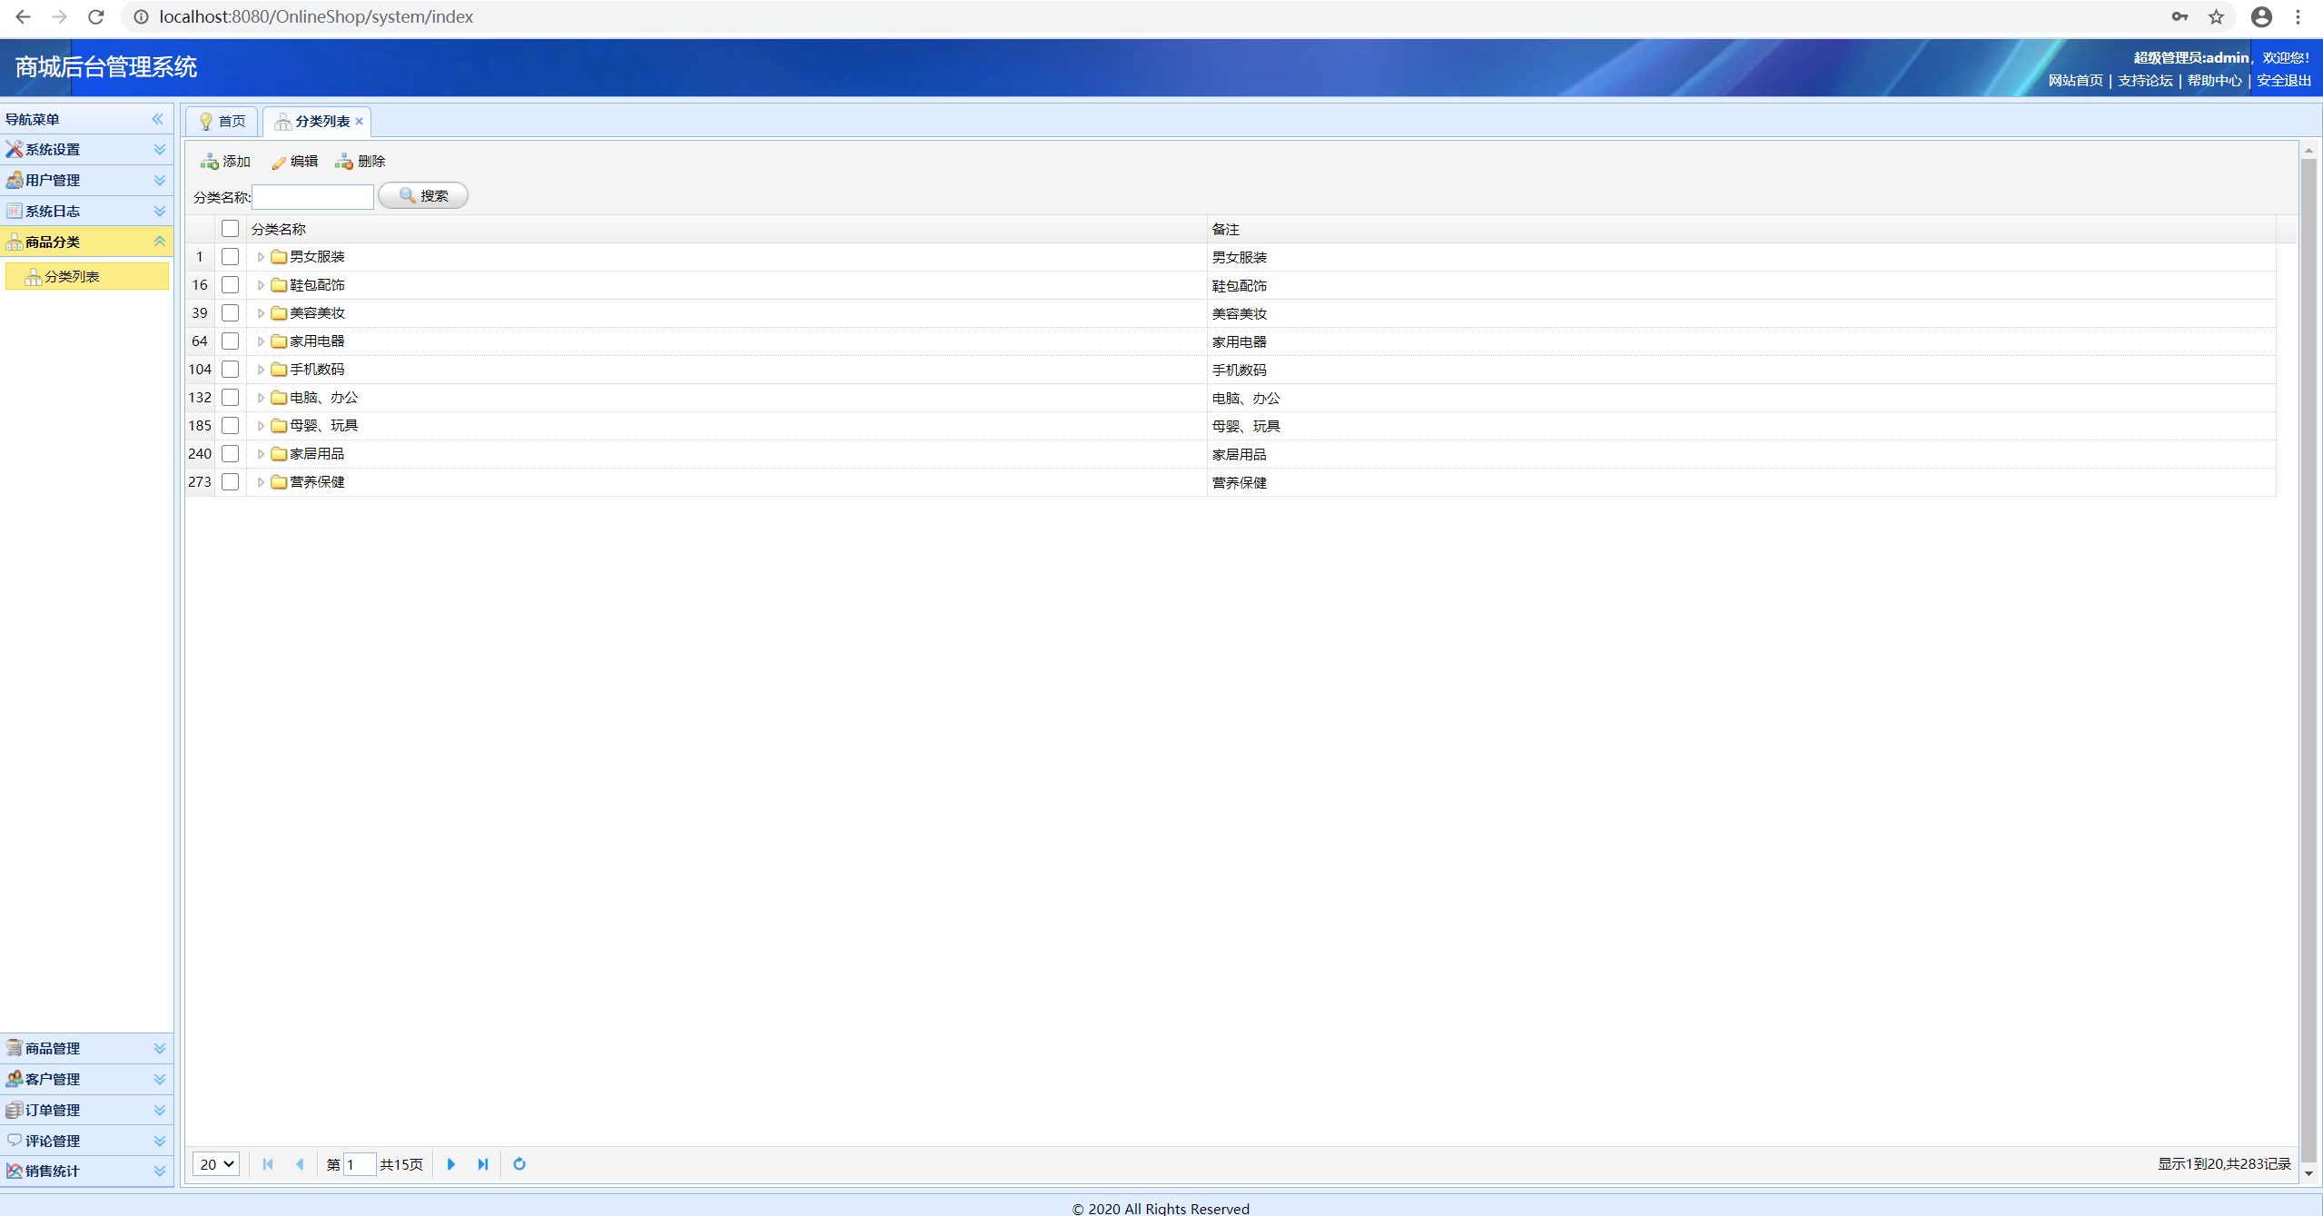Screen dimensions: 2323x1216
Task: Click the page number input field
Action: [360, 1164]
